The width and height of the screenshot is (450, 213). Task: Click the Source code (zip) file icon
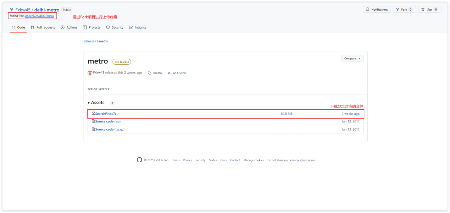pyautogui.click(x=93, y=121)
